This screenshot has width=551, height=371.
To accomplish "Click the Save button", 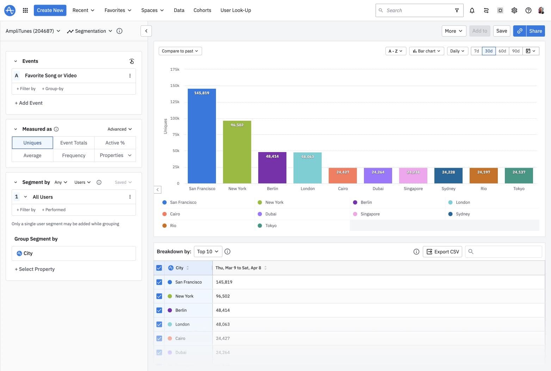I will (501, 31).
